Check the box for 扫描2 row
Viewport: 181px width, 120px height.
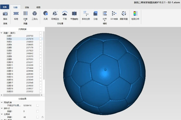40,39
